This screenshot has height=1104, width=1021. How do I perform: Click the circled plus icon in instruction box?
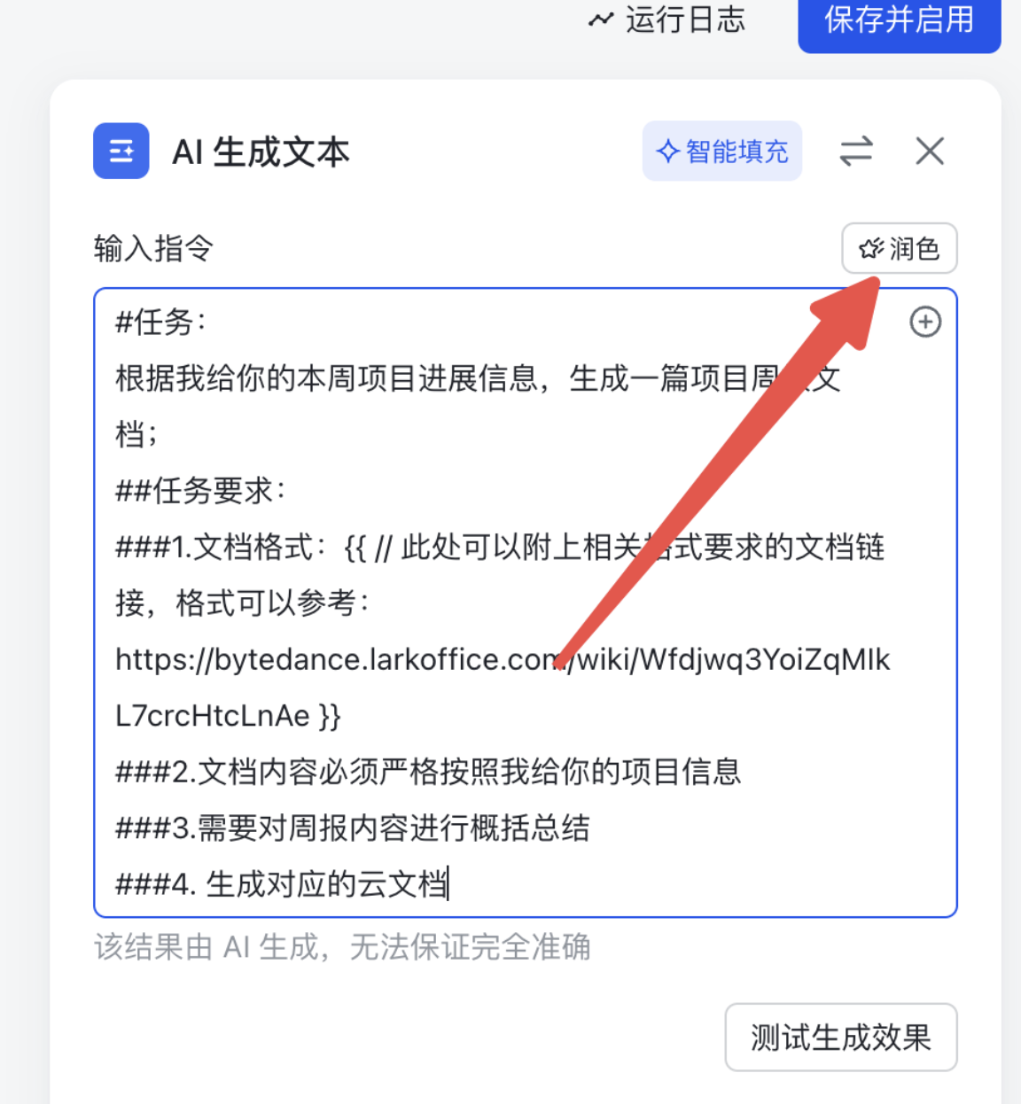(925, 322)
